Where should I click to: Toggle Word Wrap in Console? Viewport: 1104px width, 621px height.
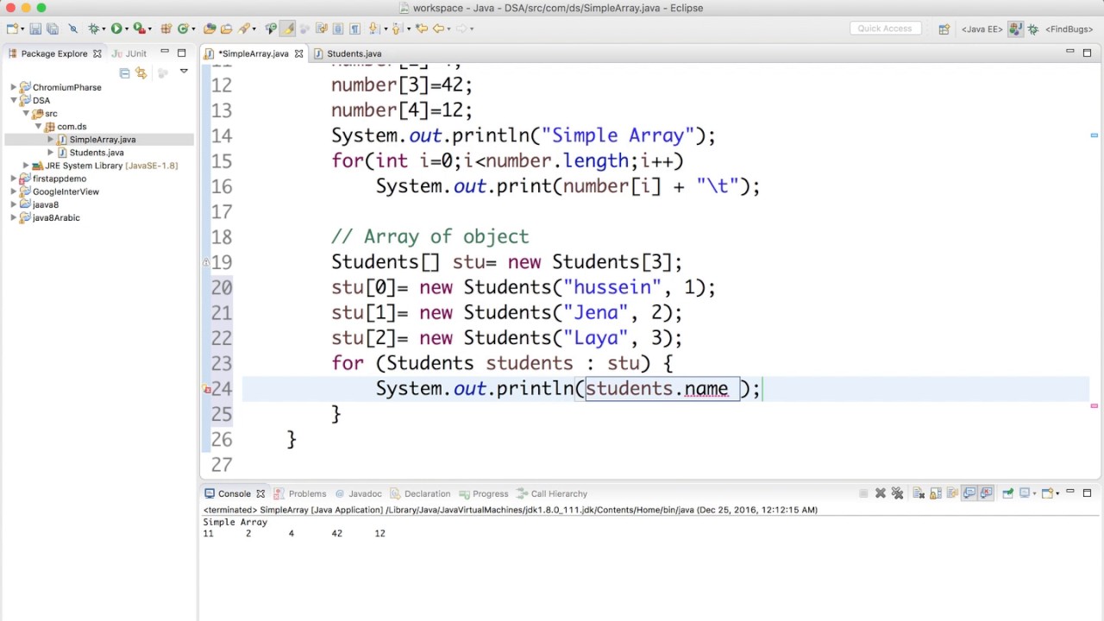(x=952, y=493)
